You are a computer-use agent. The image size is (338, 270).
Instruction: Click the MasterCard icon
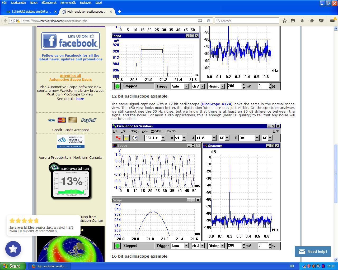coord(62,120)
